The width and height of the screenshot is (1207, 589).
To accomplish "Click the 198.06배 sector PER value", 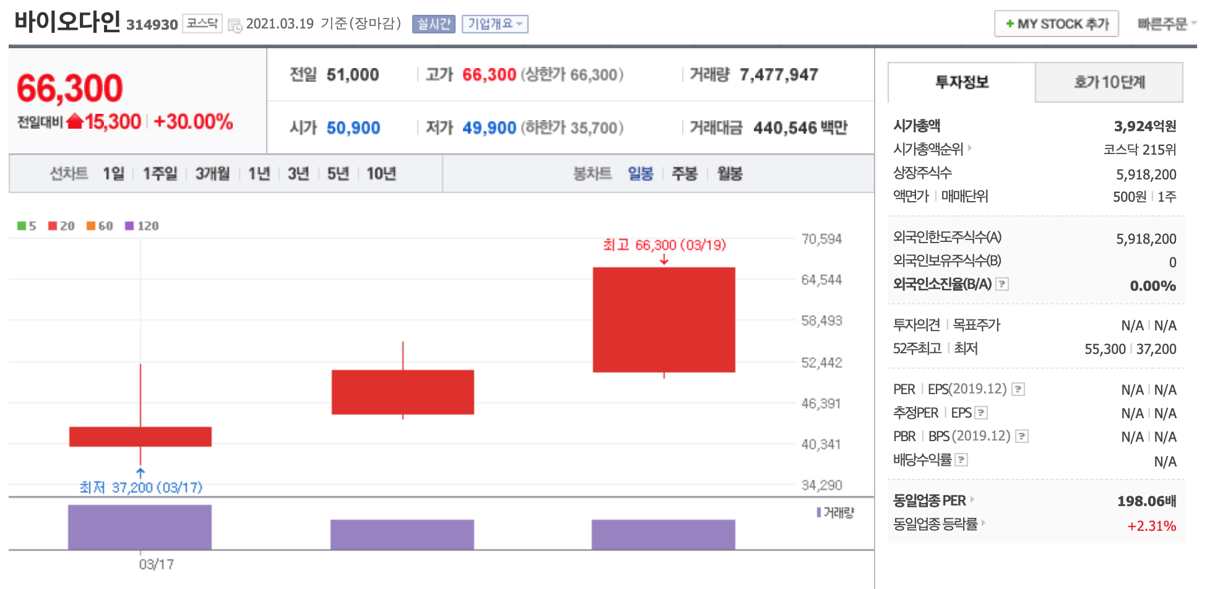I will [1147, 501].
